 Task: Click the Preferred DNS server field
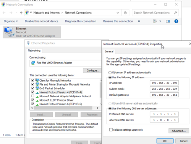click(x=164, y=114)
